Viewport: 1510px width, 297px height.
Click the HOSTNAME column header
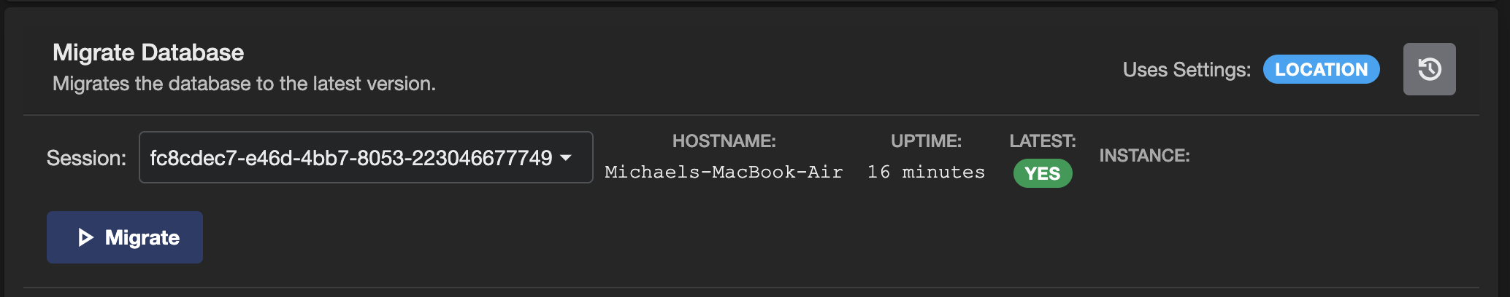(x=724, y=141)
